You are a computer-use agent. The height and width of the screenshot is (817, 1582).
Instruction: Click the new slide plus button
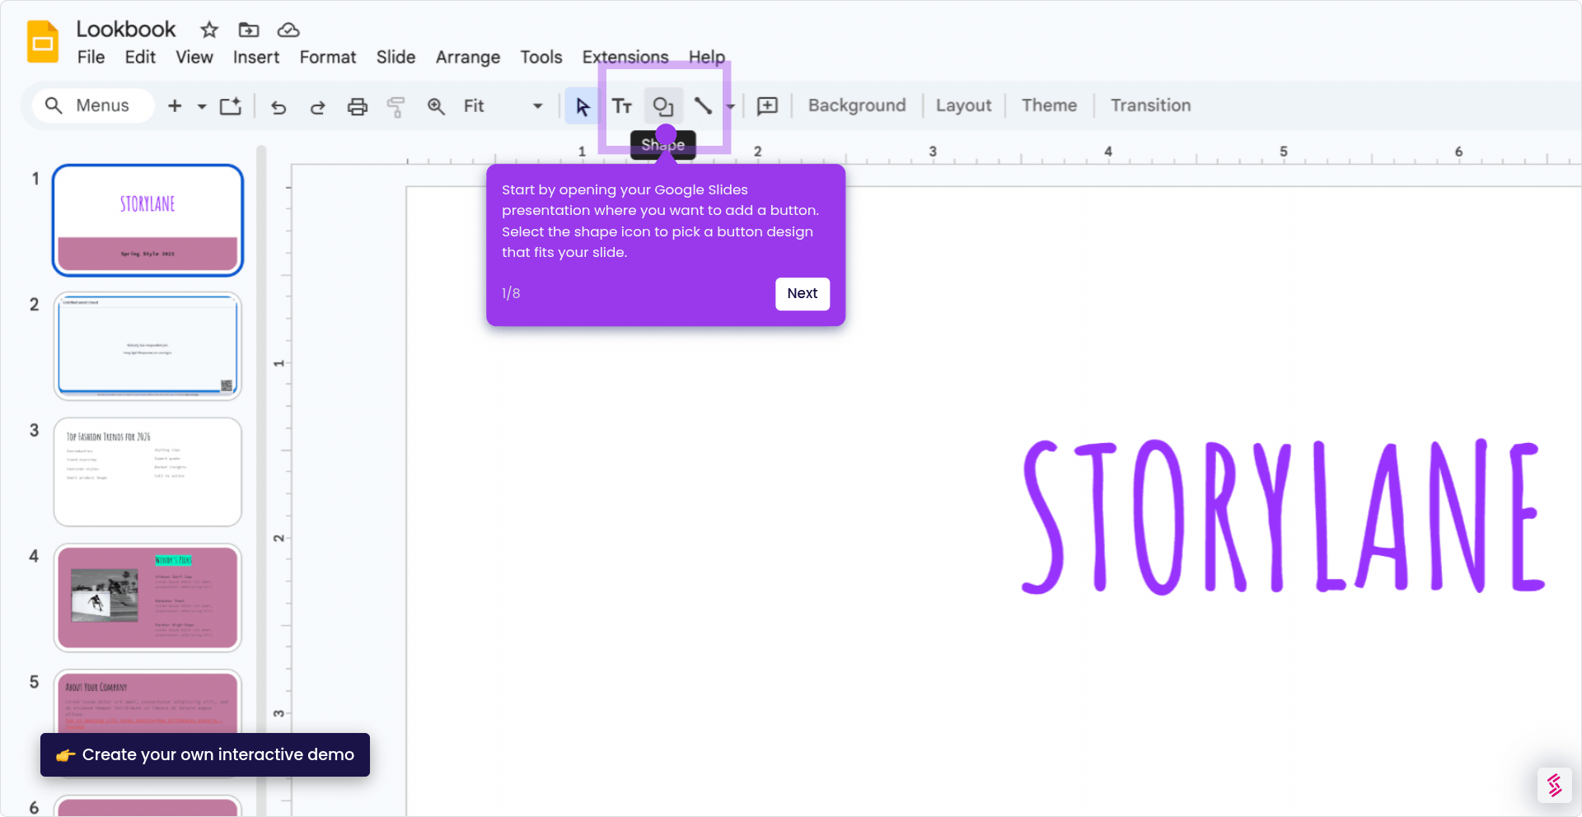tap(175, 105)
